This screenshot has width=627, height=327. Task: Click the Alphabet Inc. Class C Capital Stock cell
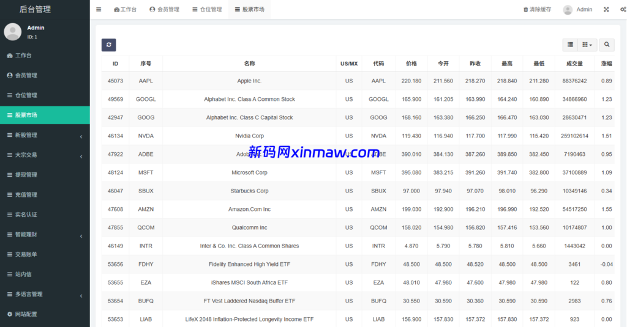tap(249, 117)
